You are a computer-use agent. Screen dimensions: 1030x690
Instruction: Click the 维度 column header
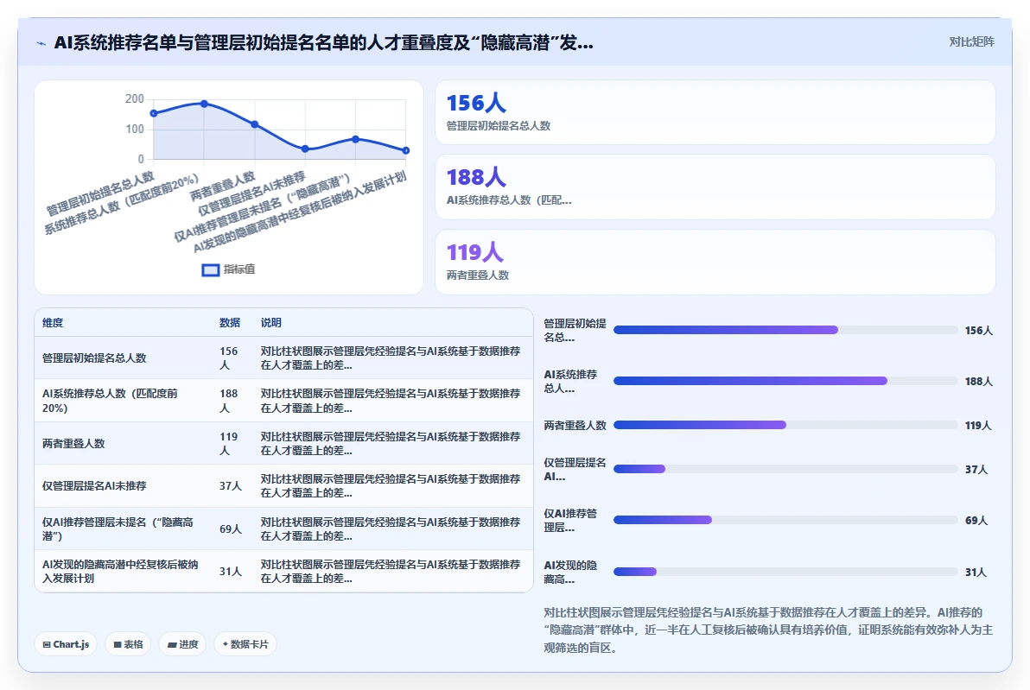pos(53,322)
